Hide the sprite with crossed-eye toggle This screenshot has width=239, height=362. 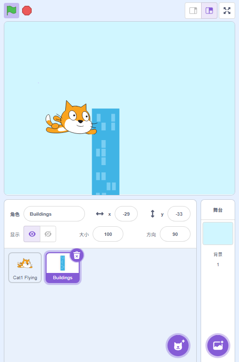[48, 234]
